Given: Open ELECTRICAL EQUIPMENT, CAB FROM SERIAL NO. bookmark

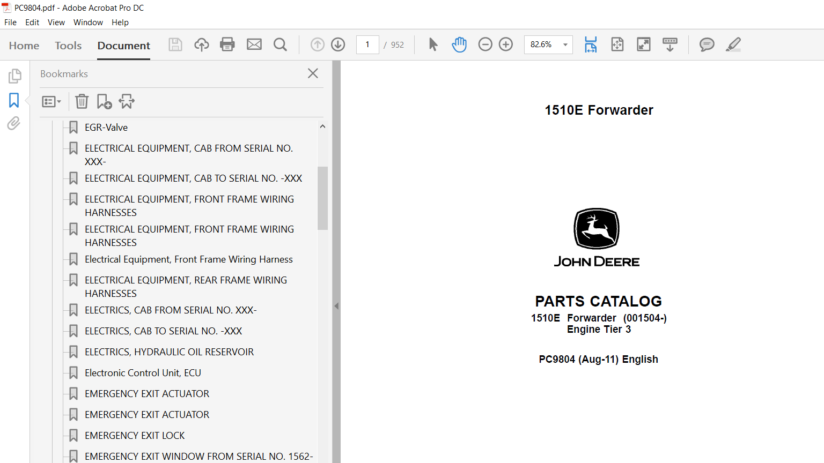Looking at the screenshot, I should (x=189, y=155).
